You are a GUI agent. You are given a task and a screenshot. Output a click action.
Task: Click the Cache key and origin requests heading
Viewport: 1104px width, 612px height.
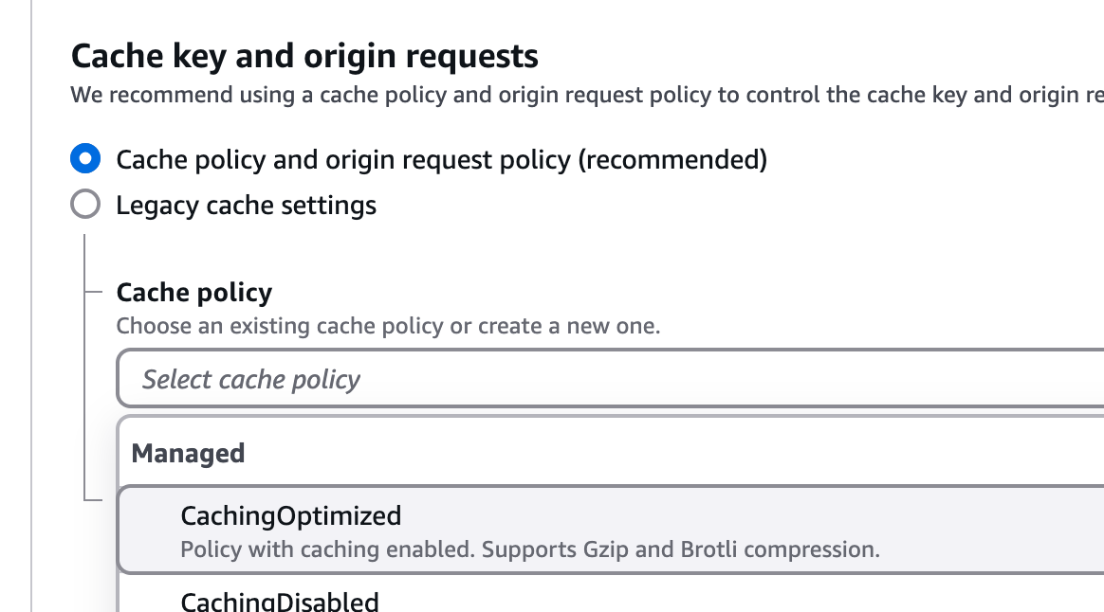[x=304, y=56]
